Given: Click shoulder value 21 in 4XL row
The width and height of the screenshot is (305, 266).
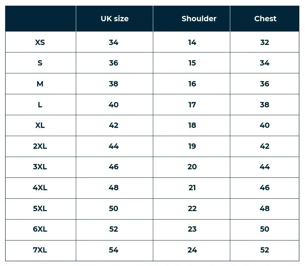Looking at the screenshot, I should (x=192, y=188).
